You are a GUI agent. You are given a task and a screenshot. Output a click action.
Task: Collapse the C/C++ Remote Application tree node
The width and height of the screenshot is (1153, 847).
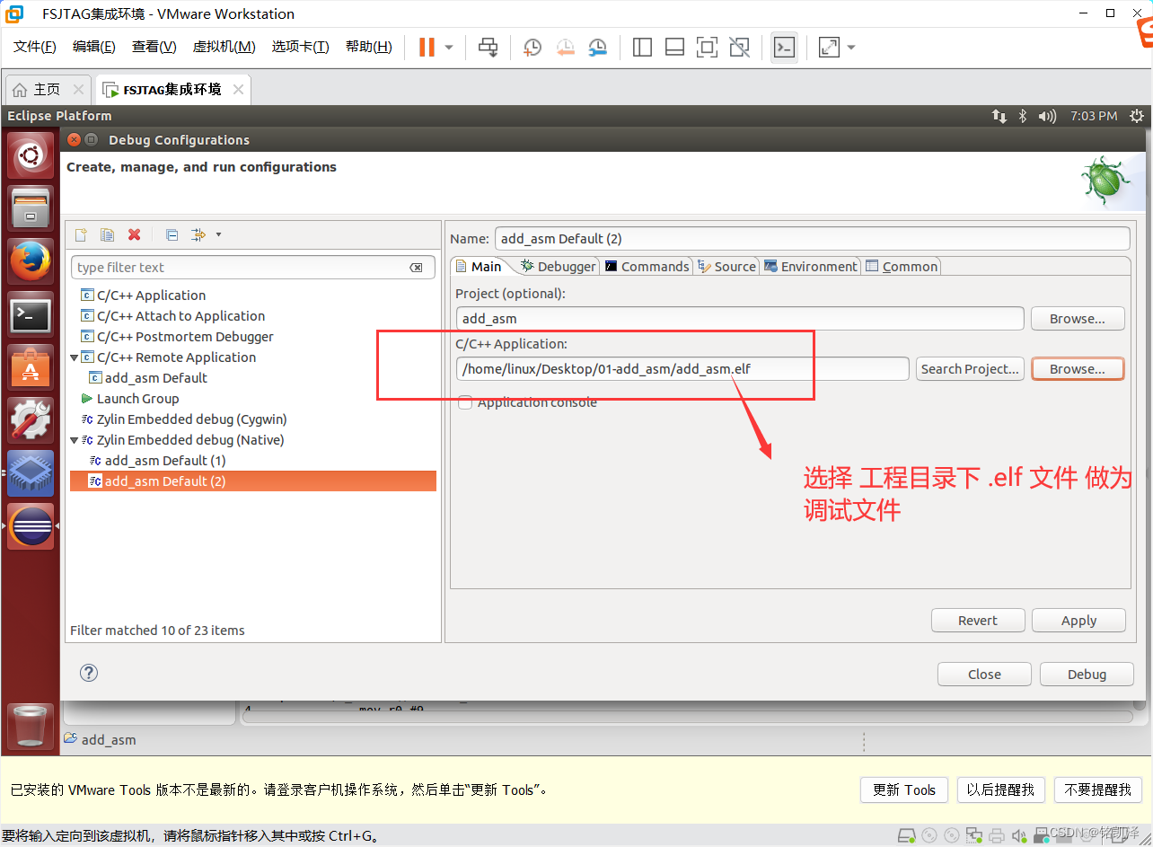point(75,357)
